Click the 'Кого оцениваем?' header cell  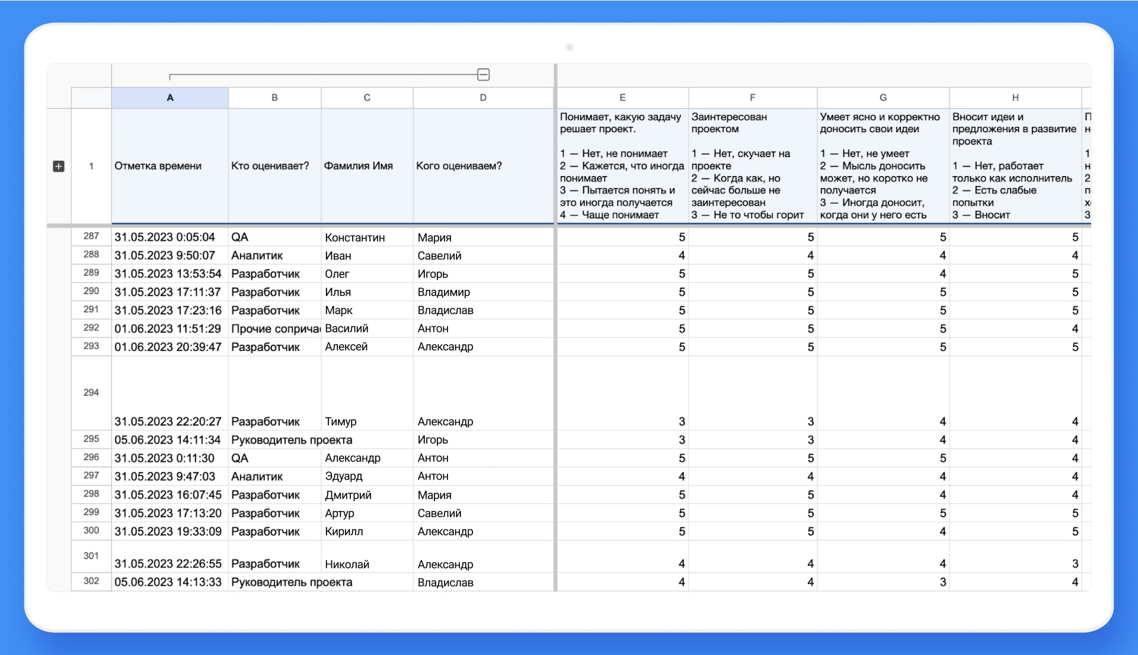(x=483, y=166)
